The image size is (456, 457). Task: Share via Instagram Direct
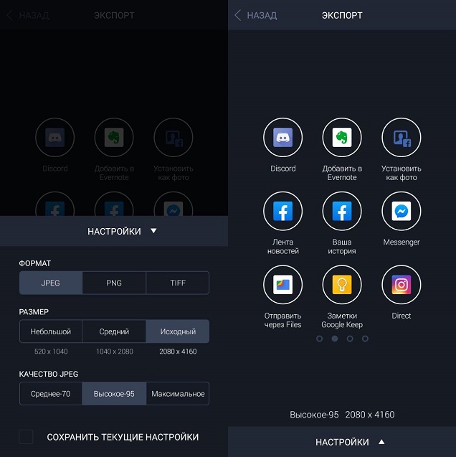coord(402,284)
